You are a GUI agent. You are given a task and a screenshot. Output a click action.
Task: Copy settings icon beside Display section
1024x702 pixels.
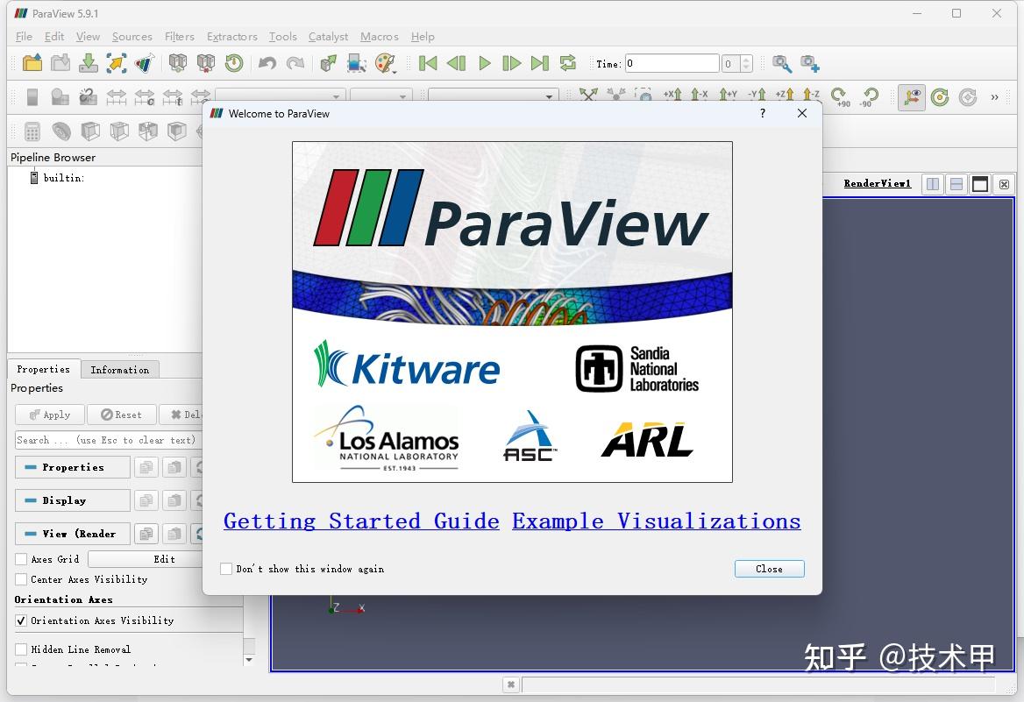(x=146, y=500)
